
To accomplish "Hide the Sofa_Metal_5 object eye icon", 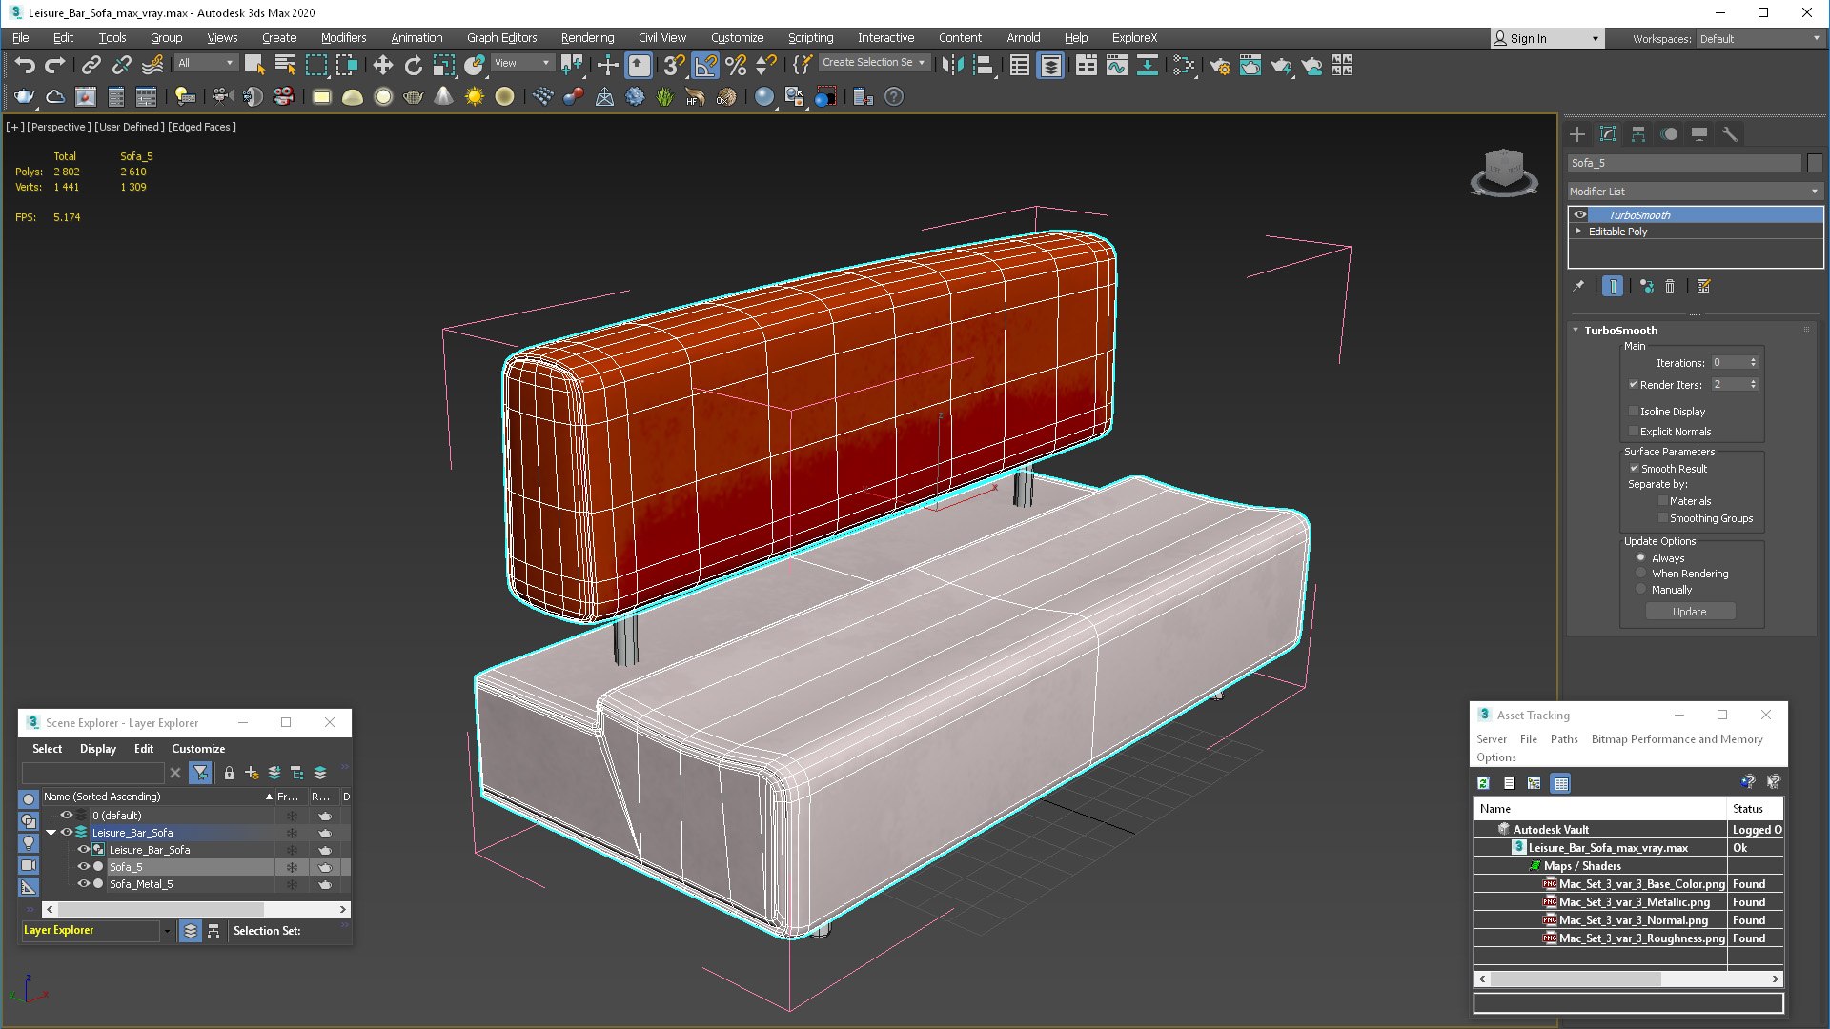I will pyautogui.click(x=84, y=884).
